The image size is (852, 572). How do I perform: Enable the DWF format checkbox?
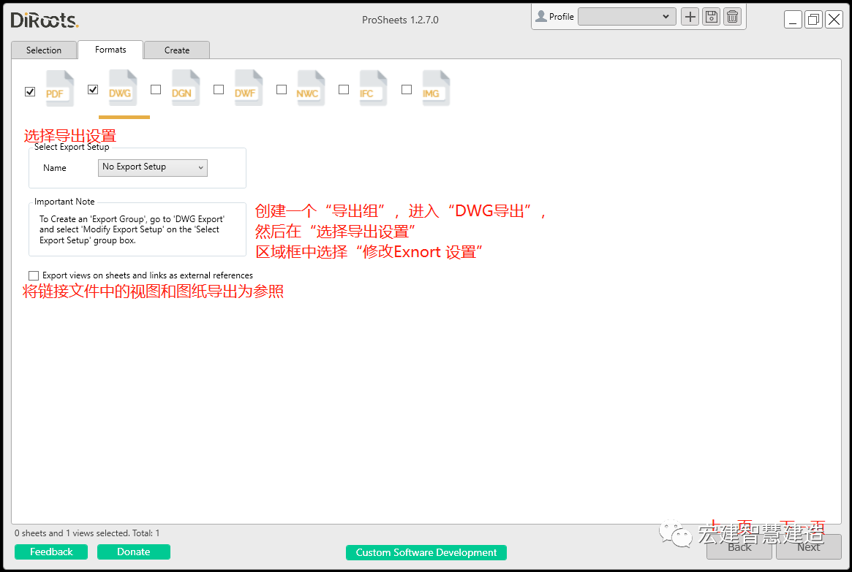point(219,90)
